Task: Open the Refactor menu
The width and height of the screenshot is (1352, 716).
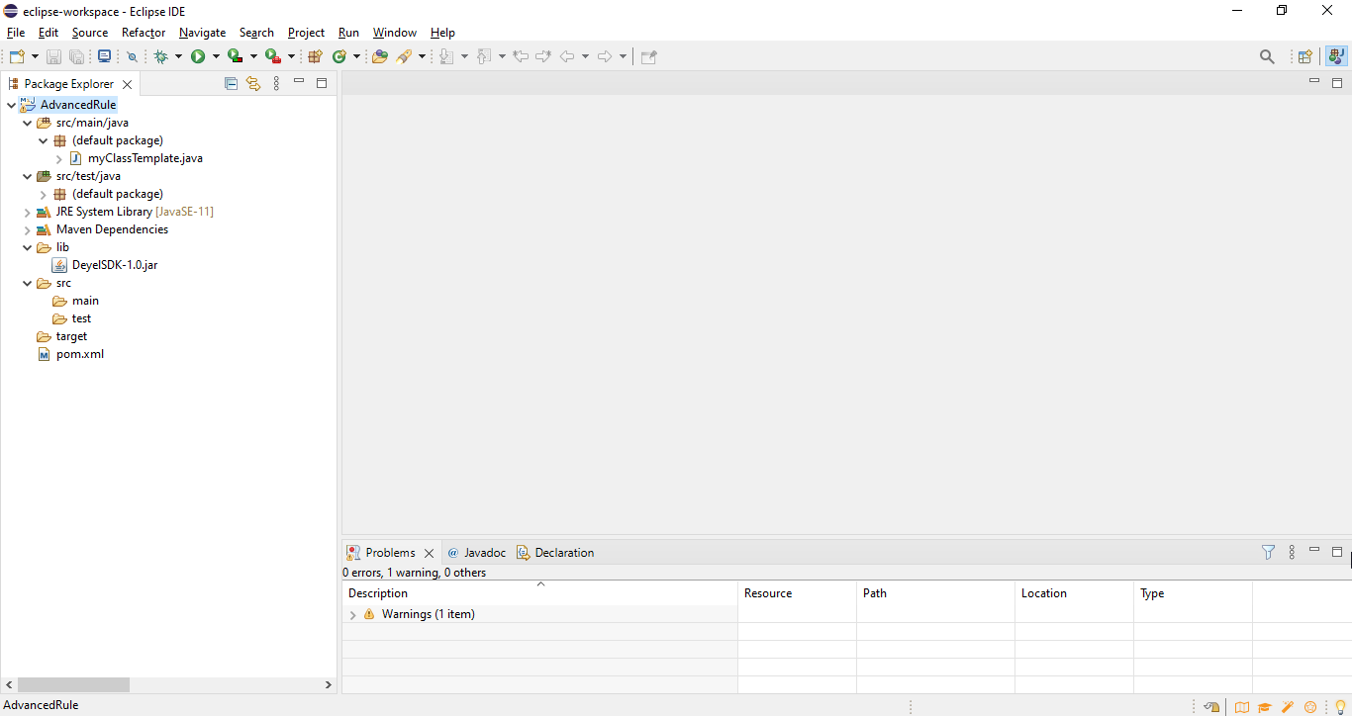Action: pyautogui.click(x=144, y=33)
